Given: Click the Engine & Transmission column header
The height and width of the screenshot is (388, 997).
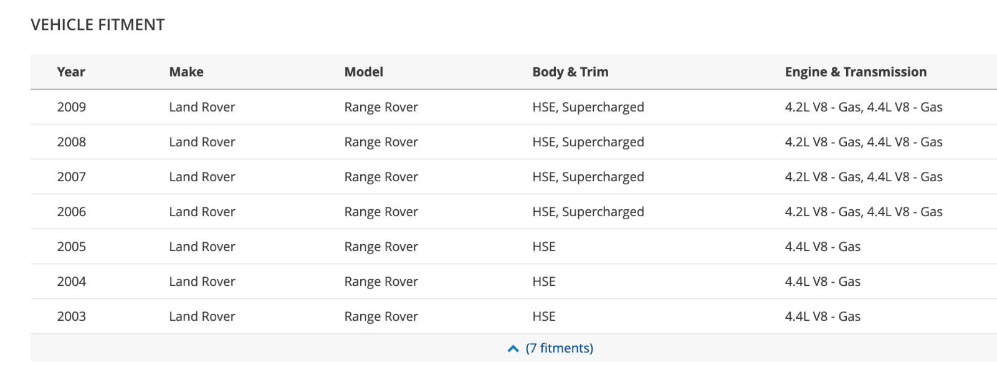Looking at the screenshot, I should pyautogui.click(x=856, y=72).
